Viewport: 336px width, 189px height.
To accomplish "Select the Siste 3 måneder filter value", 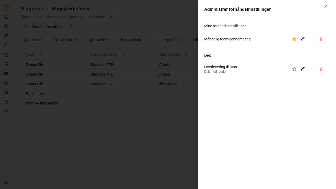I will (65, 40).
